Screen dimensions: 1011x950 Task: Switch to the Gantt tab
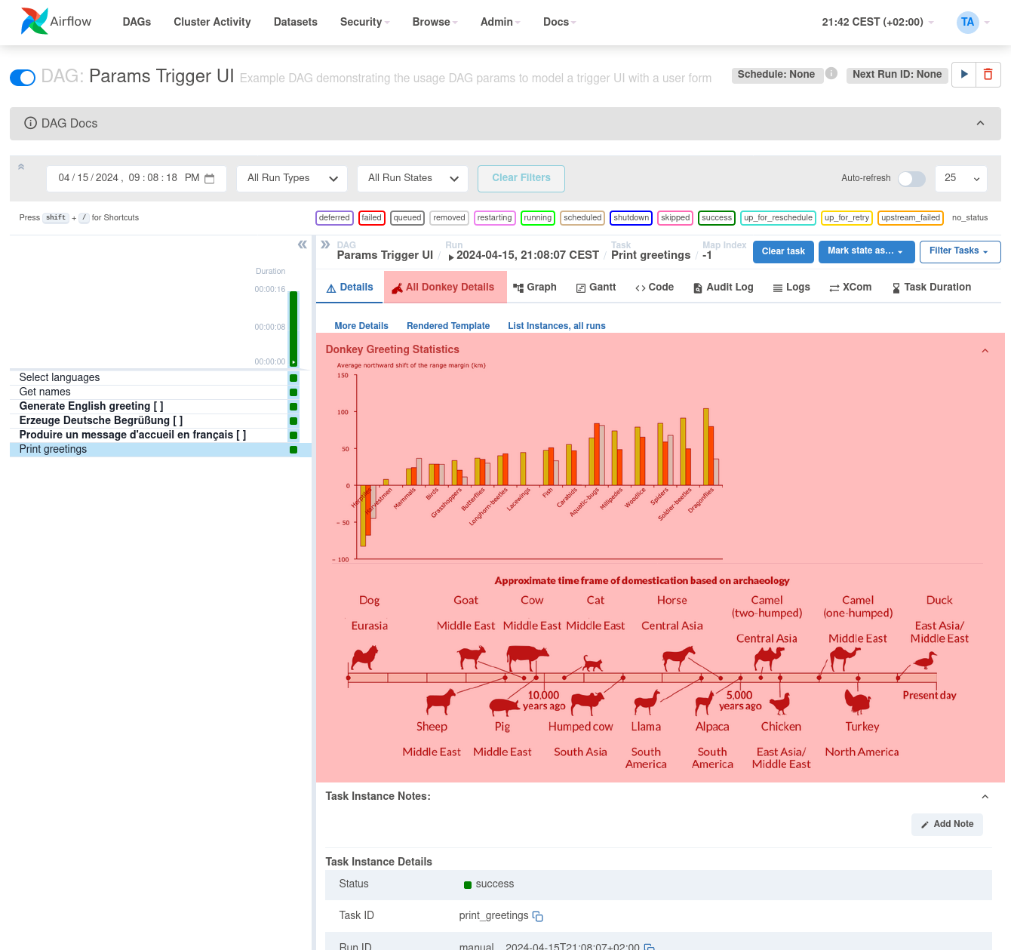pos(596,287)
